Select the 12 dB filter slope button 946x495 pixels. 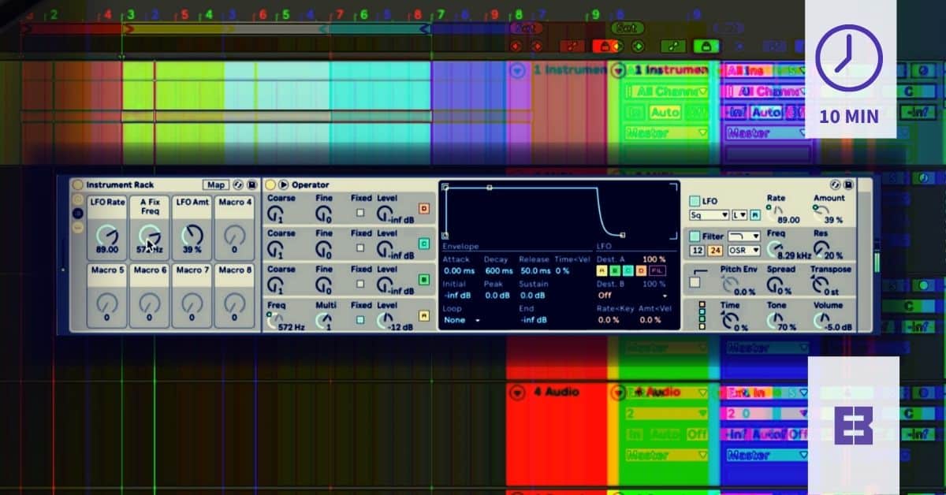tap(698, 251)
